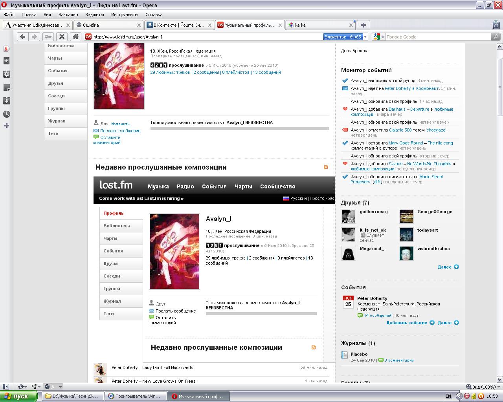Run search with the magnifier icon
This screenshot has width=503, height=402.
click(x=496, y=37)
